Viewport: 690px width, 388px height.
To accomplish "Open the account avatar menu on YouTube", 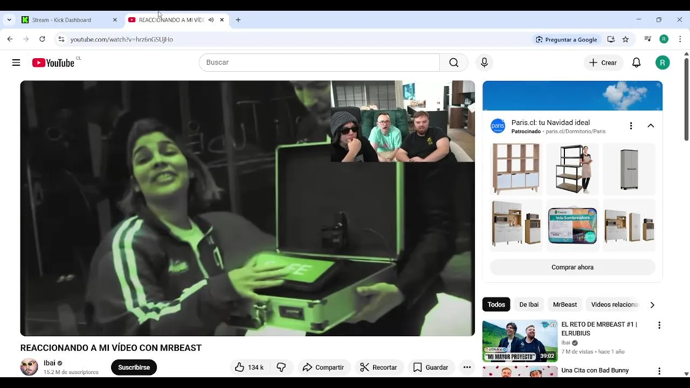I will (x=663, y=63).
